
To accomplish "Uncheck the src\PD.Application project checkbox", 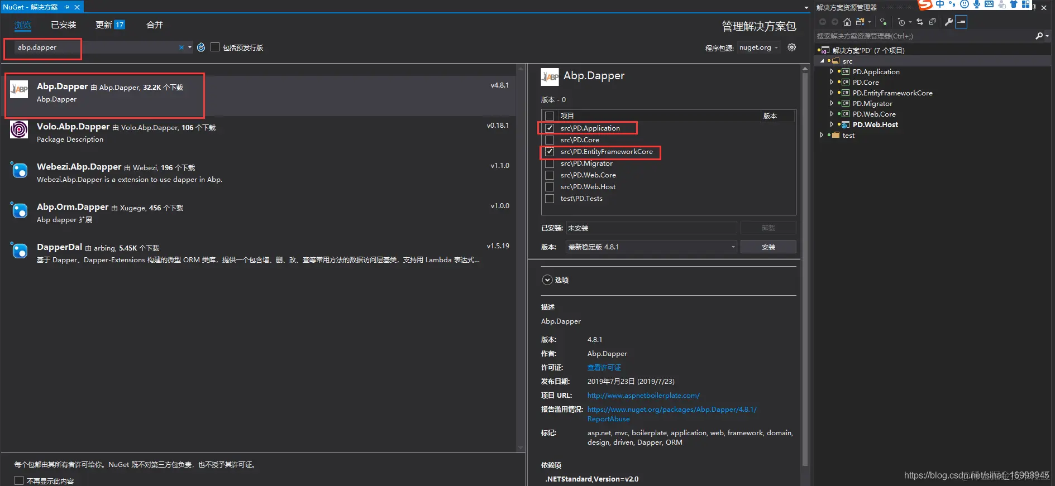I will (x=550, y=128).
